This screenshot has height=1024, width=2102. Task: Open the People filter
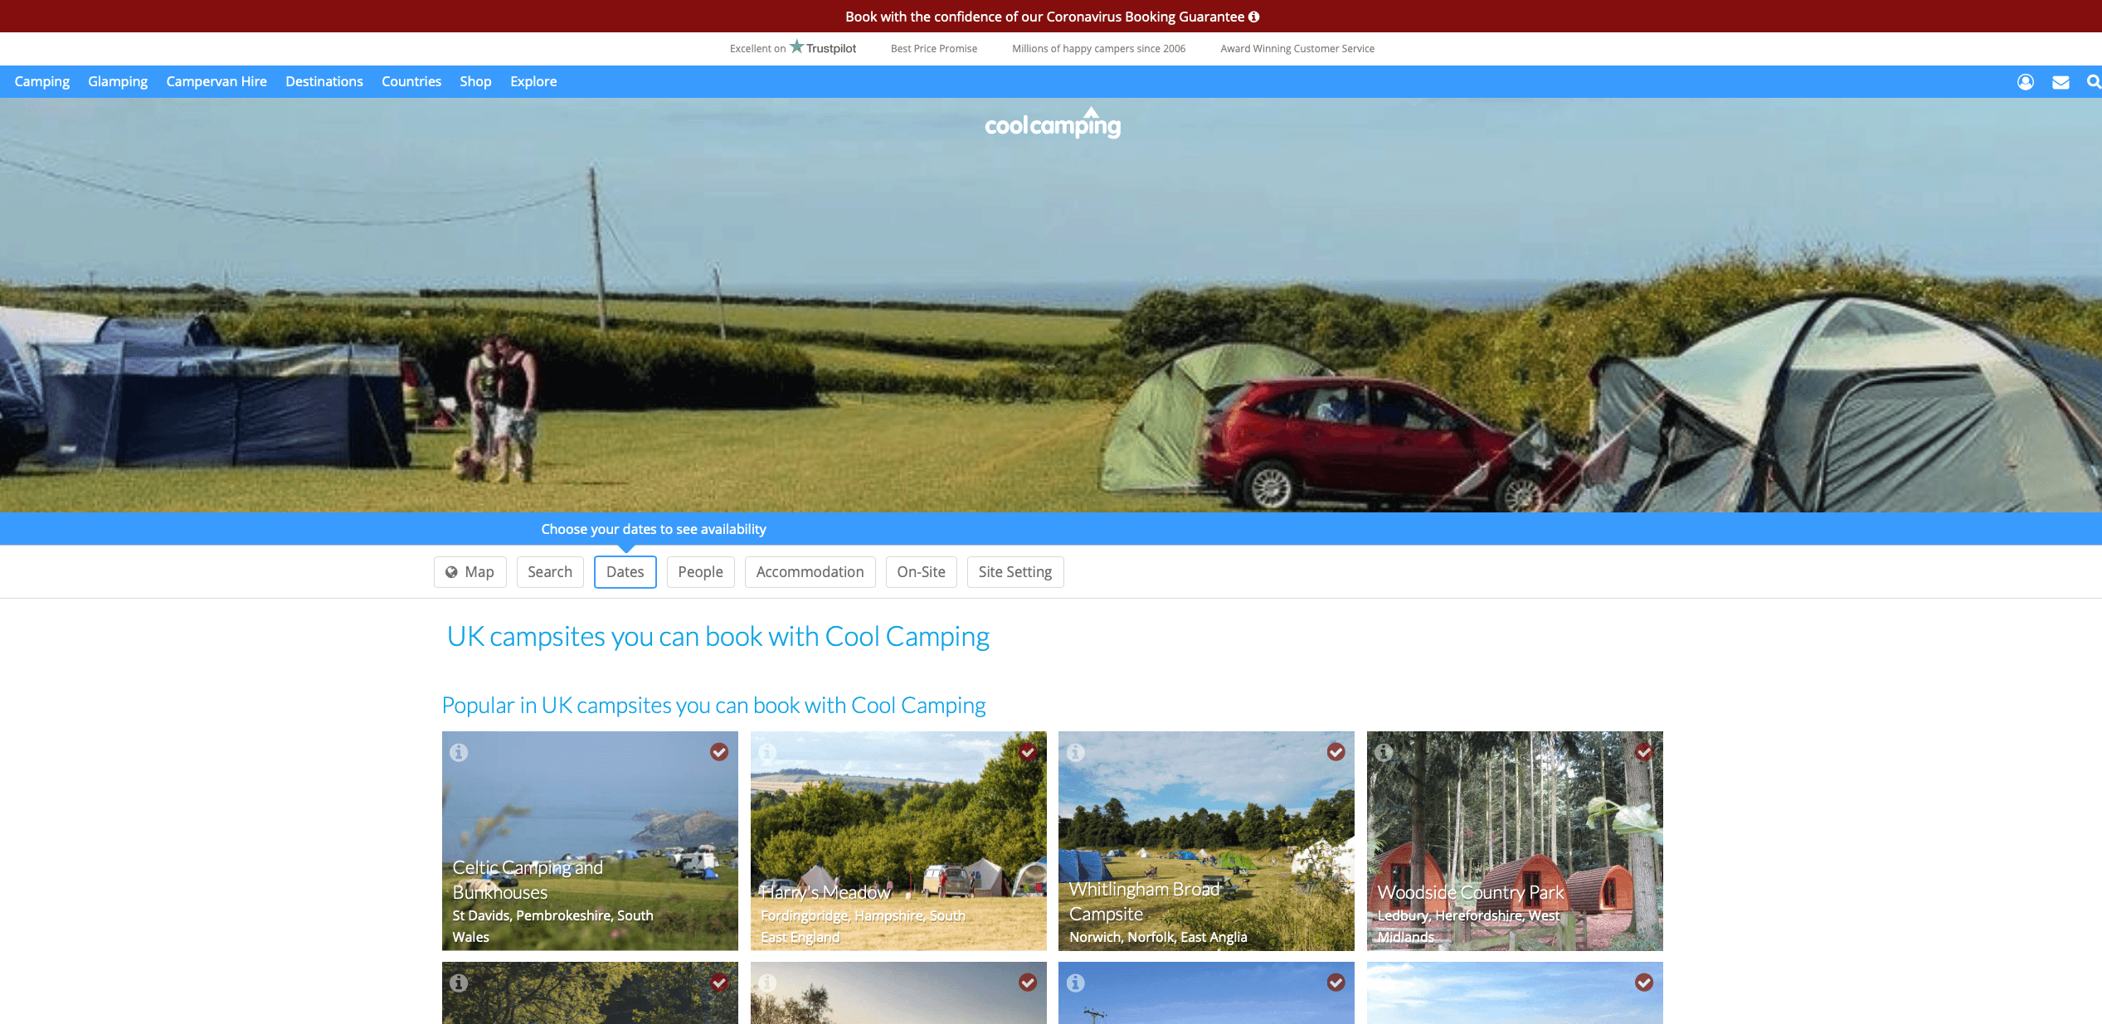tap(701, 572)
